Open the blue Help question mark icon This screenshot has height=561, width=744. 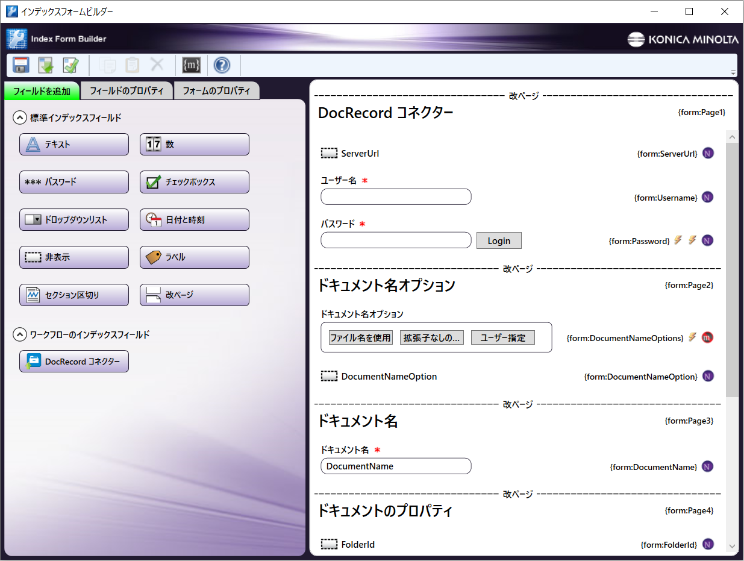click(222, 65)
